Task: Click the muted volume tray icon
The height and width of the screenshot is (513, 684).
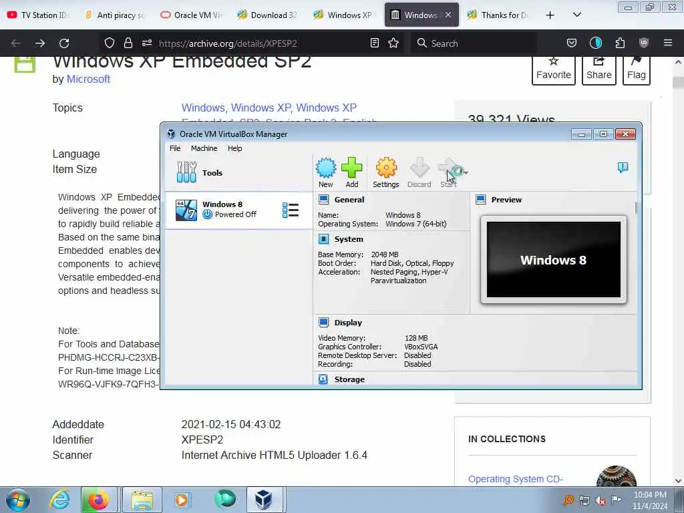Action: pyautogui.click(x=601, y=501)
